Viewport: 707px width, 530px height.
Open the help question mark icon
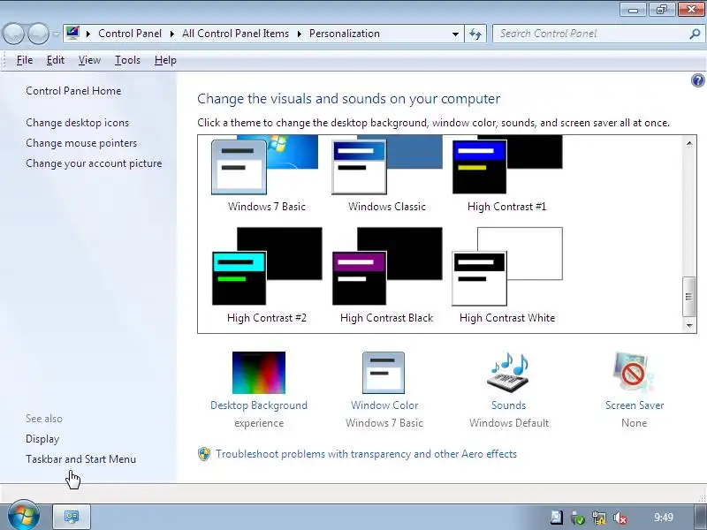[x=697, y=80]
